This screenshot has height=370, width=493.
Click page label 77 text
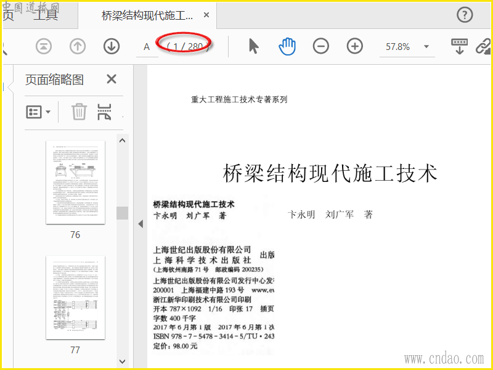tap(75, 350)
